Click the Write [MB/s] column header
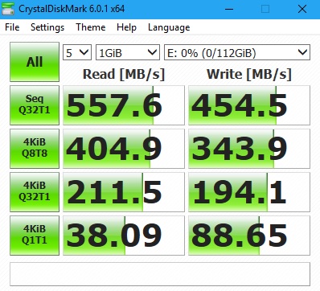 click(x=249, y=74)
